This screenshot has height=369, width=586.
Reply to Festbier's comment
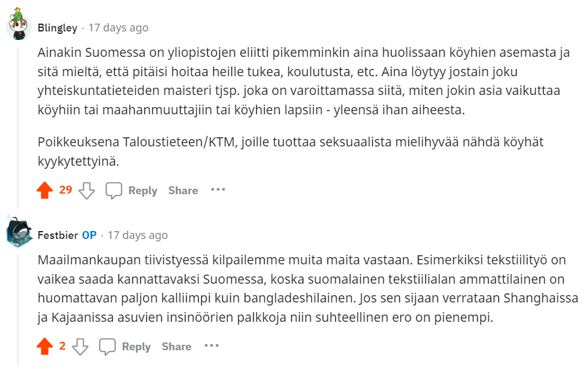(136, 347)
